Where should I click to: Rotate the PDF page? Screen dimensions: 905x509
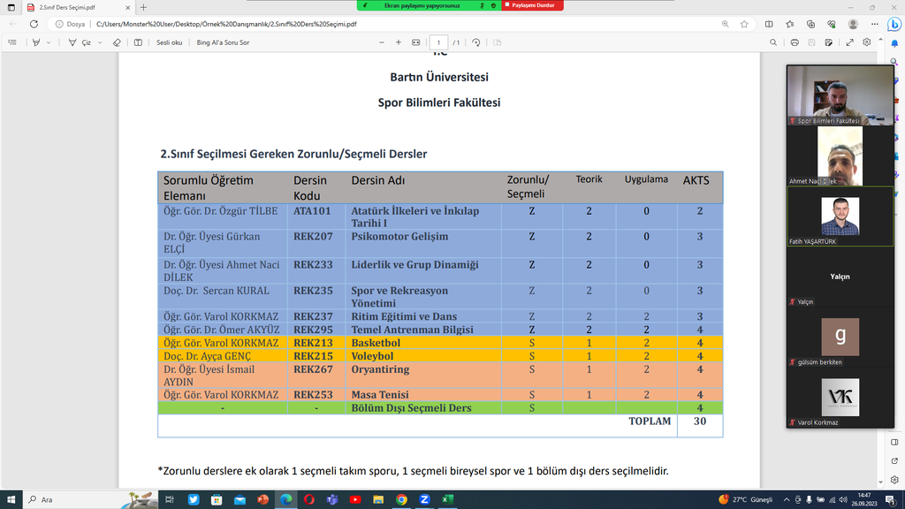tap(476, 42)
